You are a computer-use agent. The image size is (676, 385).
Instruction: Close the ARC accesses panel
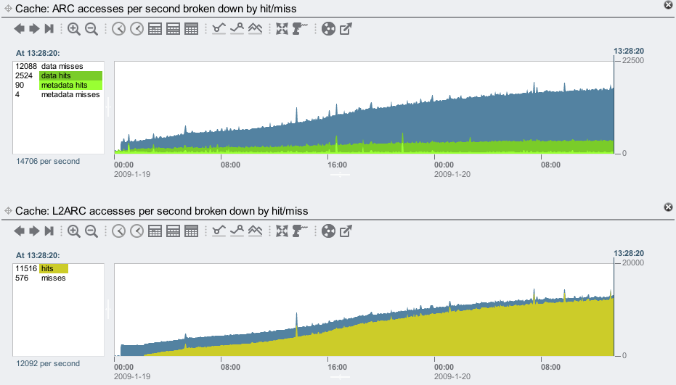668,5
